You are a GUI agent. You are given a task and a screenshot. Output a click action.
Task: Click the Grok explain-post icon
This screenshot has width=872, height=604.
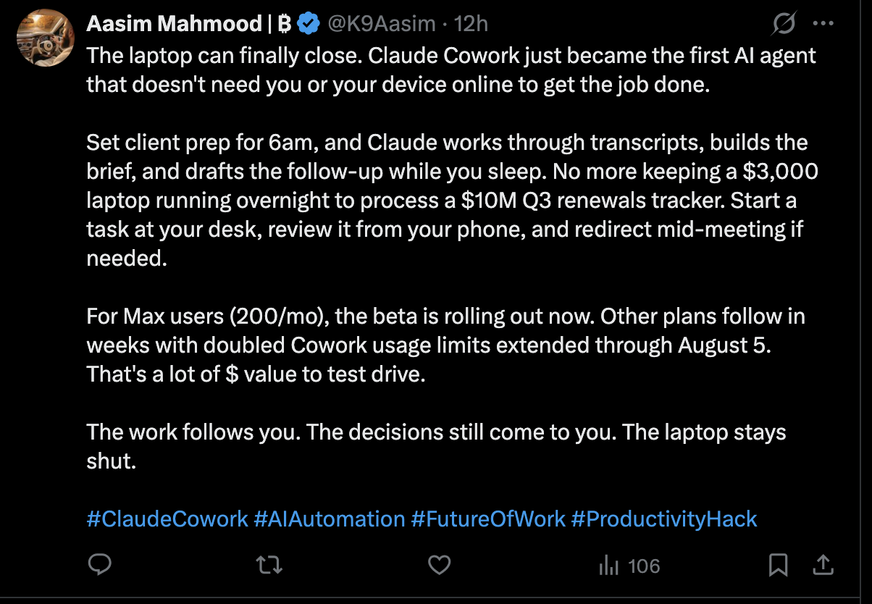[x=784, y=24]
